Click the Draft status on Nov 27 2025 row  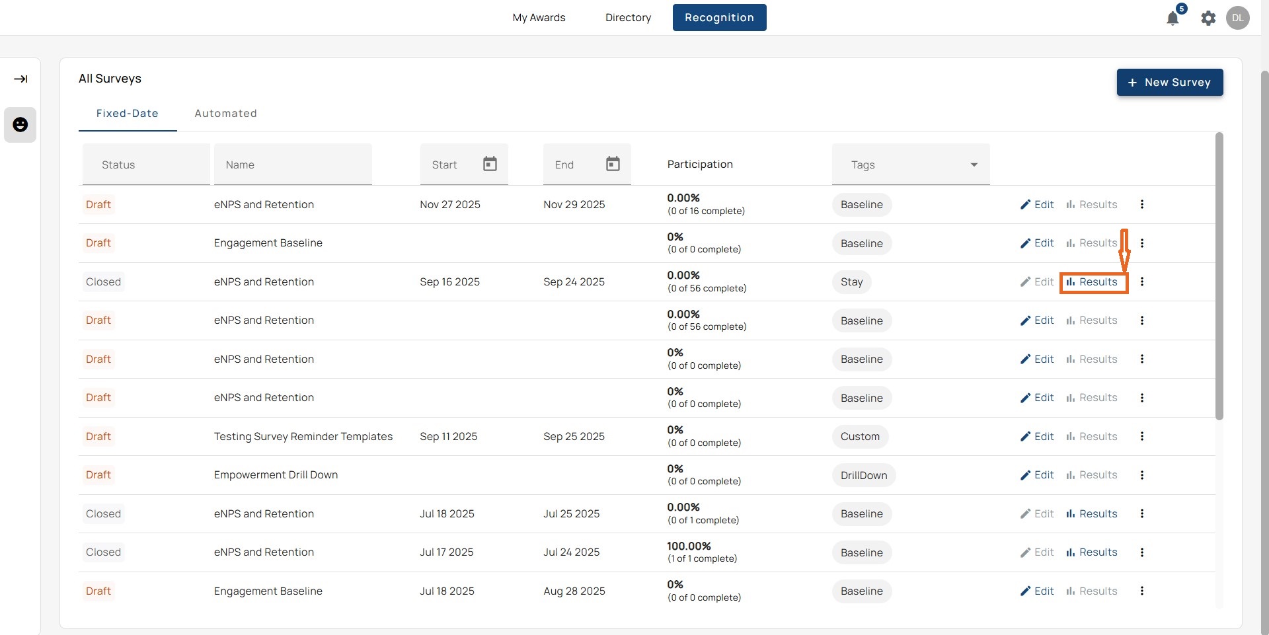[x=98, y=205]
